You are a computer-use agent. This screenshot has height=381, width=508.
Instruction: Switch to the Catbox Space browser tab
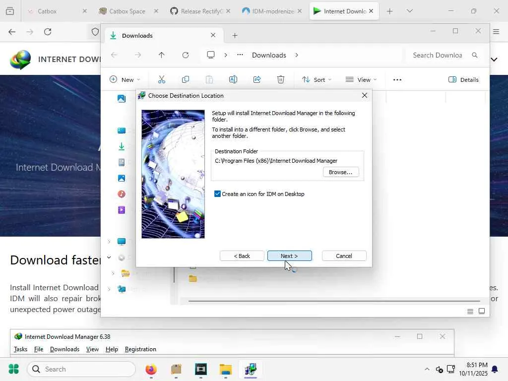click(x=128, y=11)
